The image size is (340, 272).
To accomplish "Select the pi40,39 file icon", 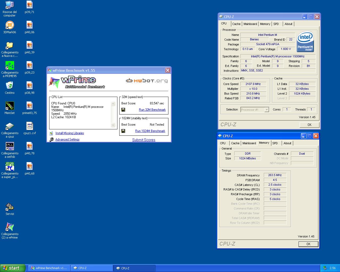I will coord(29,45).
